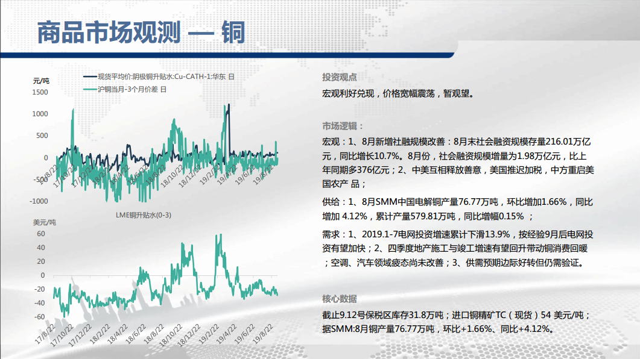Select the 核心数据 section heading
The image size is (640, 359).
pos(339,299)
